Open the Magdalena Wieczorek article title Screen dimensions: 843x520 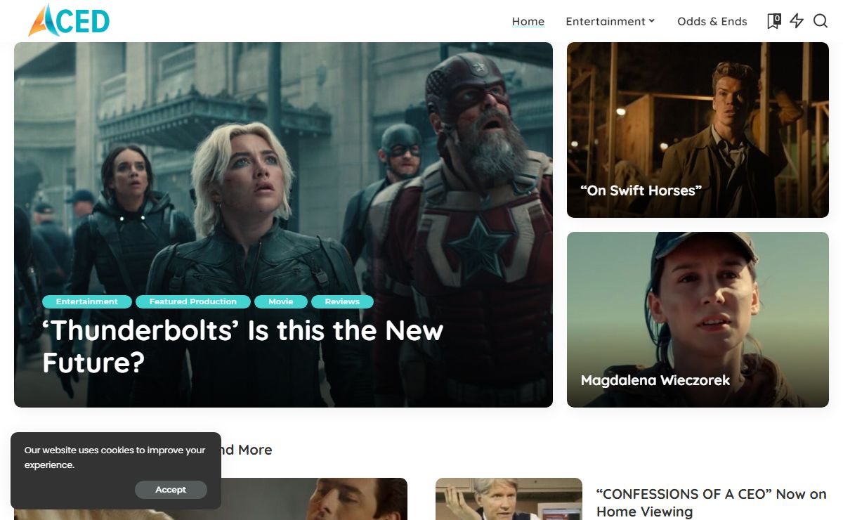pos(655,380)
